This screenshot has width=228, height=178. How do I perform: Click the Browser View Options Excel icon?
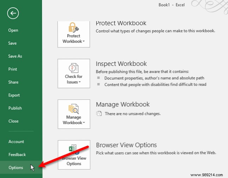tap(74, 149)
